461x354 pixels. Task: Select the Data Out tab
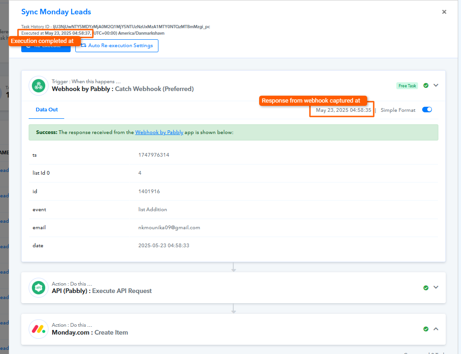coord(47,110)
